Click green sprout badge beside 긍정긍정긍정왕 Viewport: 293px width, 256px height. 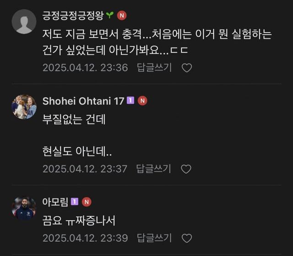(x=109, y=15)
